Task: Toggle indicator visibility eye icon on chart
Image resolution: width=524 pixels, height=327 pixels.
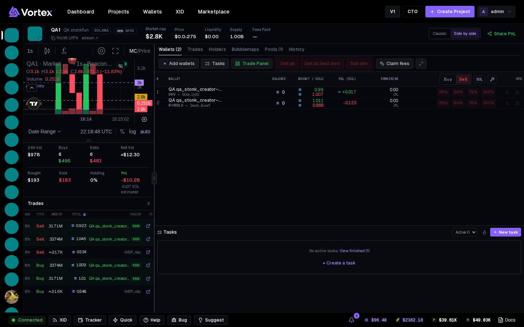Action: coord(120,66)
